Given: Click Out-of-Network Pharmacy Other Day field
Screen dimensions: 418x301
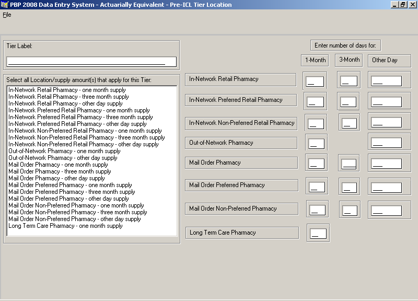Looking at the screenshot, I should click(x=386, y=143).
